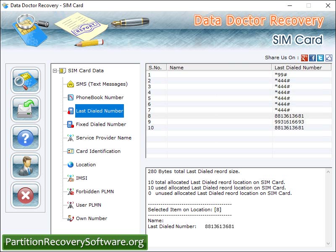This screenshot has width=336, height=252.
Task: Open Service Provider Name tree item
Action: pos(104,138)
